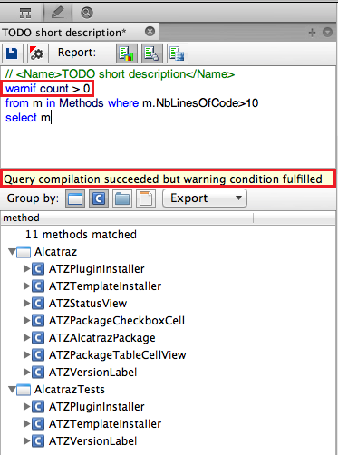Select ATZVersionLabel under AlcatrazTests project
The height and width of the screenshot is (455, 338).
pyautogui.click(x=93, y=441)
